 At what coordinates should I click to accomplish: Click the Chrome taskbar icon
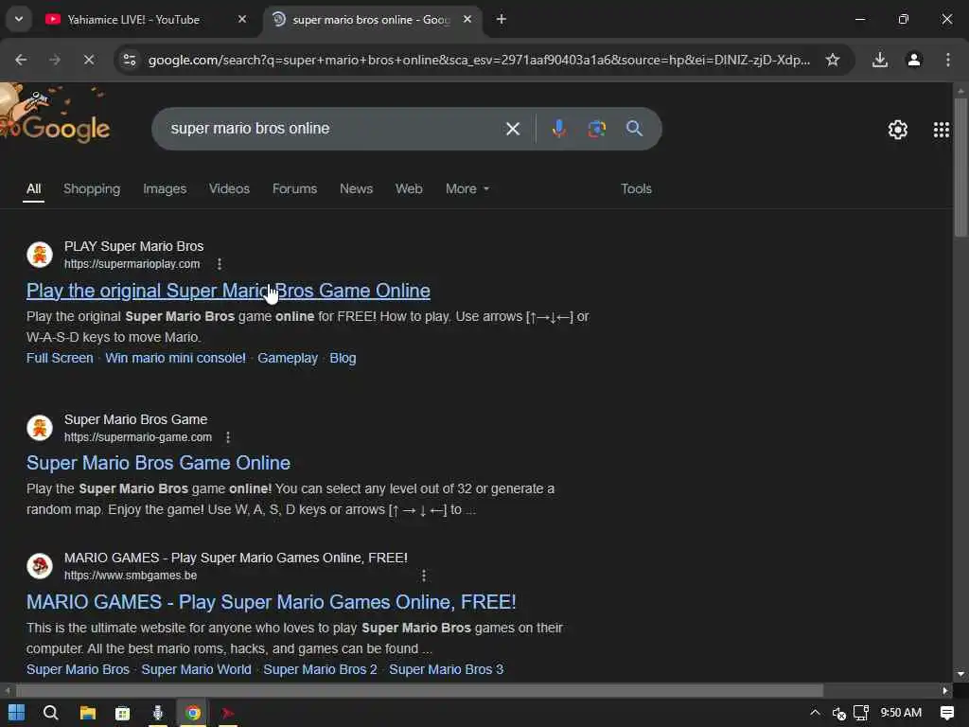point(193,713)
